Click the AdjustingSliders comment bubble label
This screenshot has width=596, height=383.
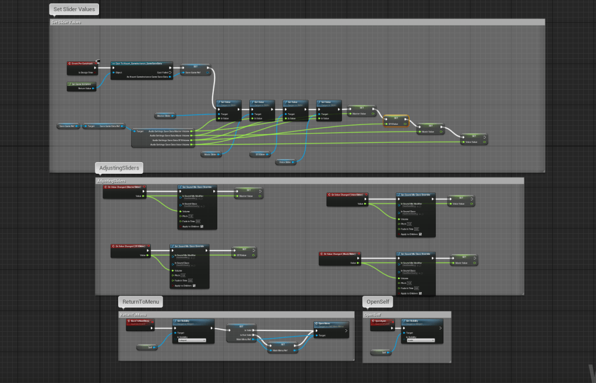click(119, 168)
